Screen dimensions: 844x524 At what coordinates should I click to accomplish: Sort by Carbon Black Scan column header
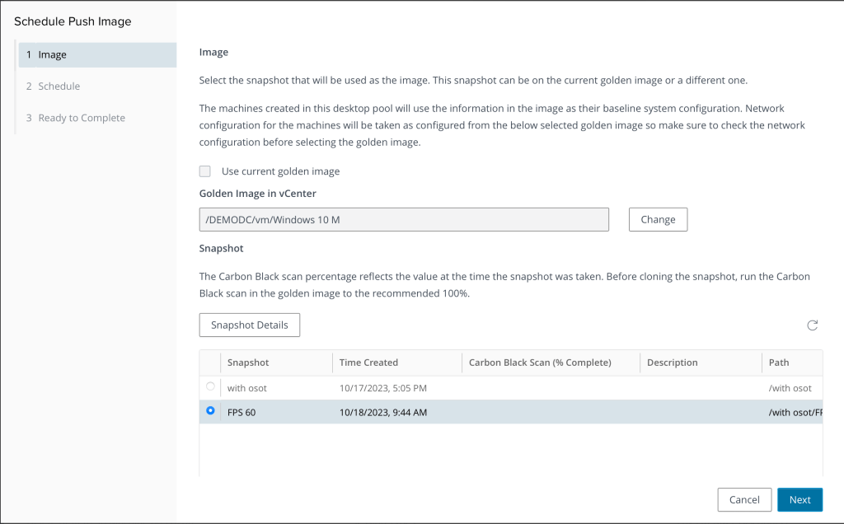(540, 363)
